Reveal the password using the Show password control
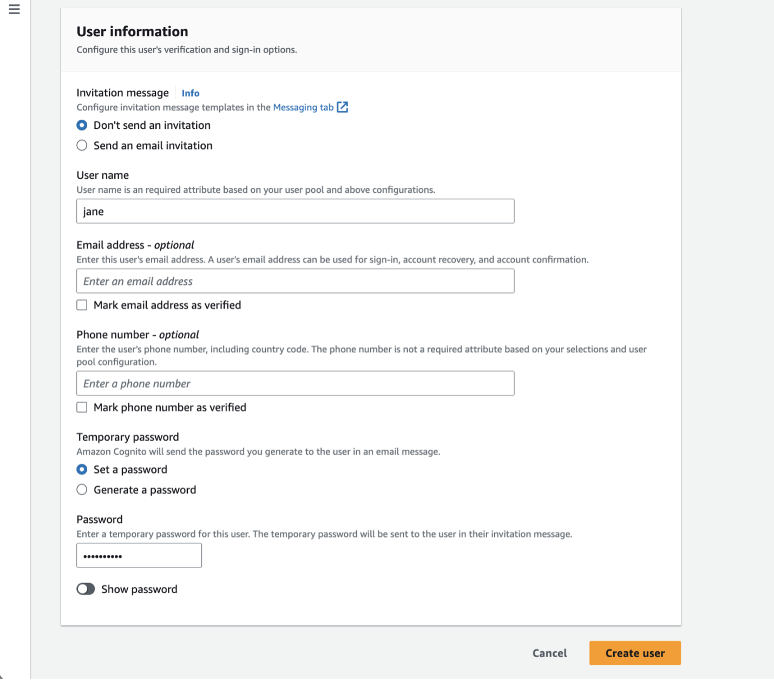The width and height of the screenshot is (774, 681). [x=86, y=589]
